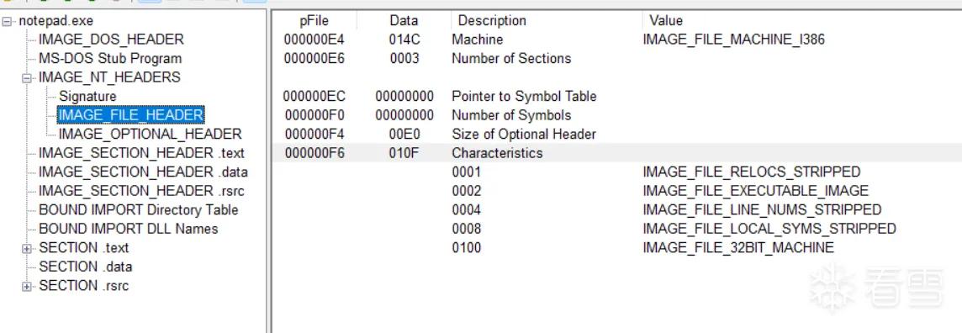
Task: Select IMAGE_SECTION_HEADER .rsrc entry
Action: click(142, 192)
